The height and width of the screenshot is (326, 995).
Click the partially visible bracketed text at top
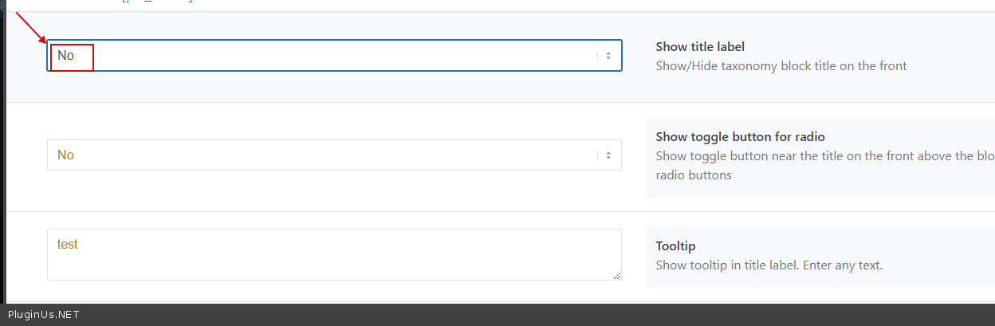pos(157,2)
